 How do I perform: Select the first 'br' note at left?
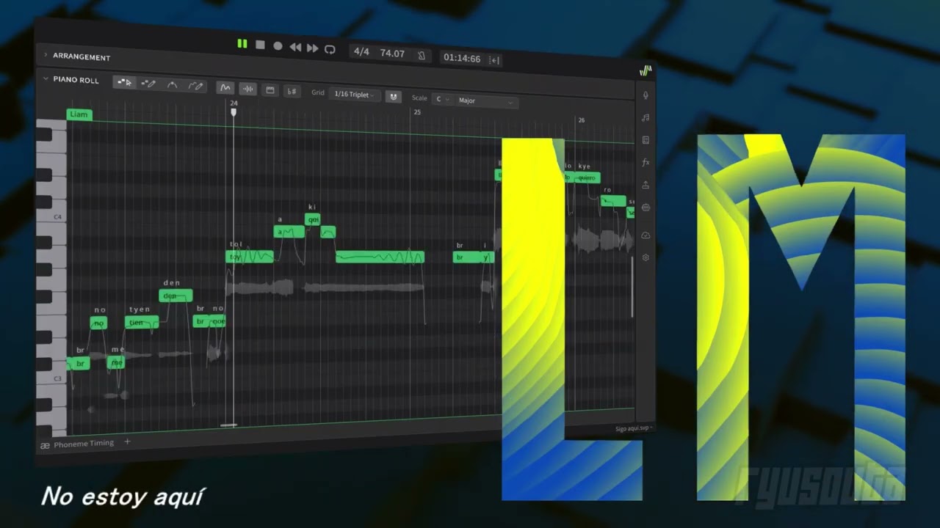click(x=79, y=363)
